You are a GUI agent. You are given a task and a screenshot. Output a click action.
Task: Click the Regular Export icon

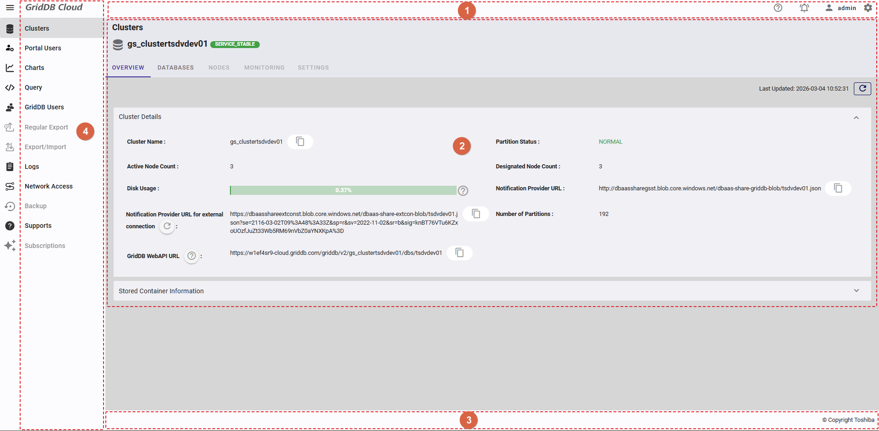click(10, 127)
